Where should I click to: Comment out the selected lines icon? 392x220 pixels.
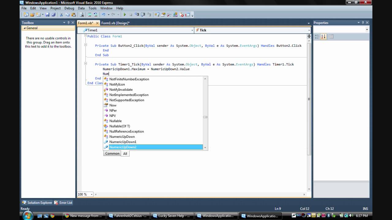point(89,15)
